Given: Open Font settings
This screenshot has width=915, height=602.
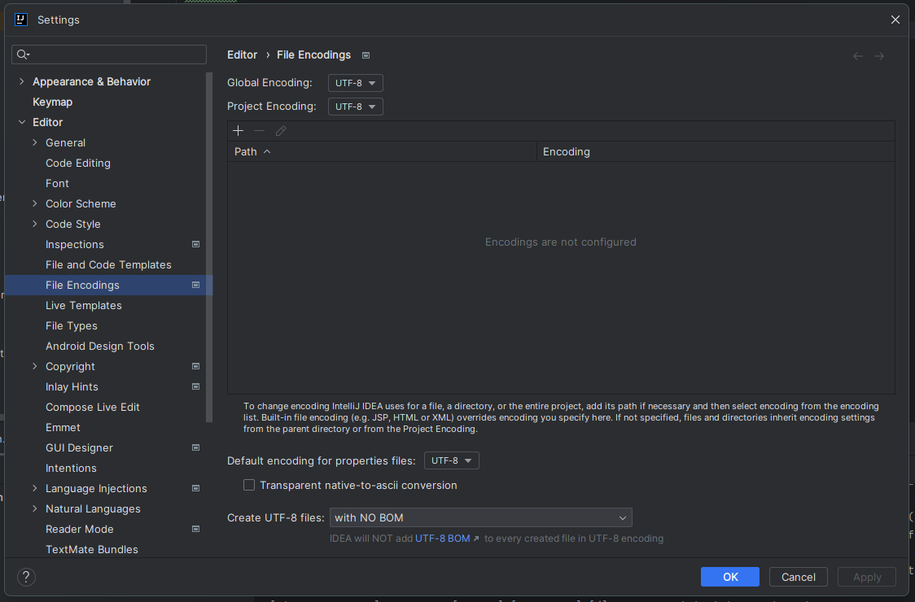Looking at the screenshot, I should pos(57,183).
